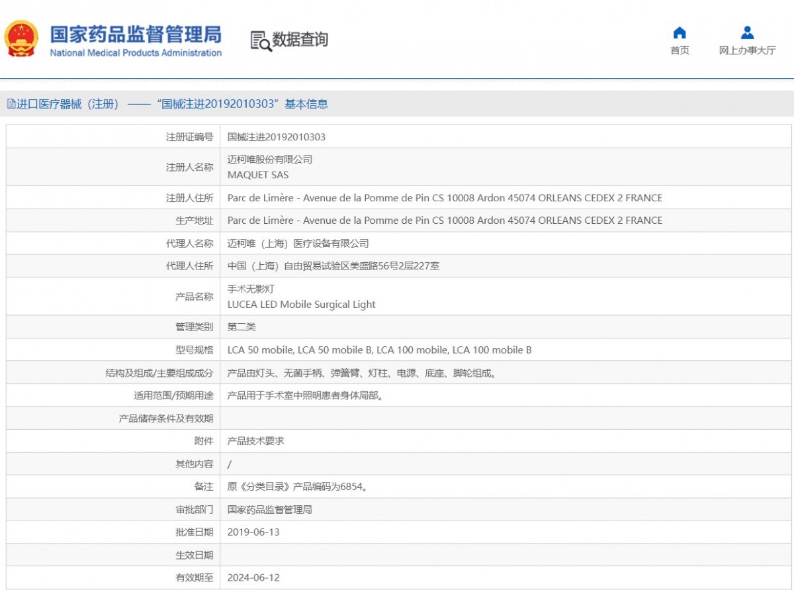This screenshot has height=590, width=794.
Task: Click 产品用于手术室中照明患者身体局部 text
Action: 306,396
